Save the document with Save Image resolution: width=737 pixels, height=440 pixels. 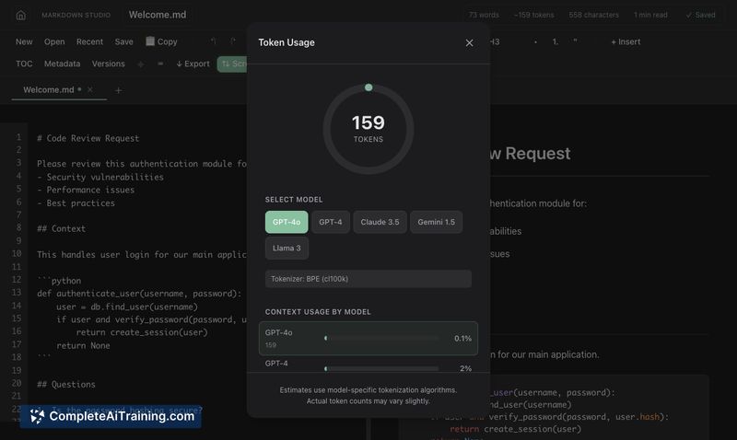[123, 41]
